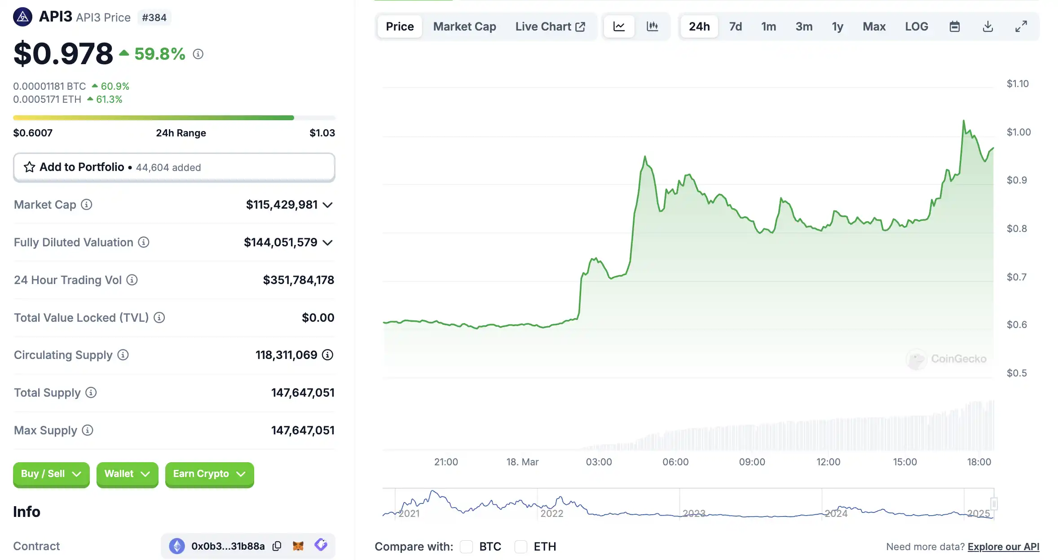The image size is (1058, 560).
Task: Select the 3m time range
Action: 804,26
